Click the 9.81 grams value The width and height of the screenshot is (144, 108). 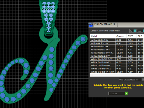click(x=119, y=69)
